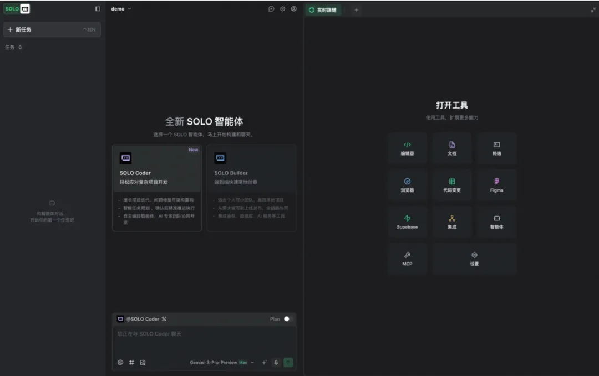Viewport: 599px width, 376px height.
Task: Open the 代码变更 code changes tool
Action: [452, 185]
